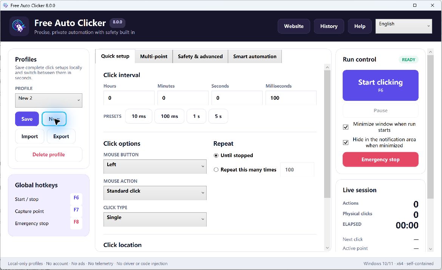442x270 pixels.
Task: Close the Free Auto Clicker window
Action: pyautogui.click(x=433, y=5)
